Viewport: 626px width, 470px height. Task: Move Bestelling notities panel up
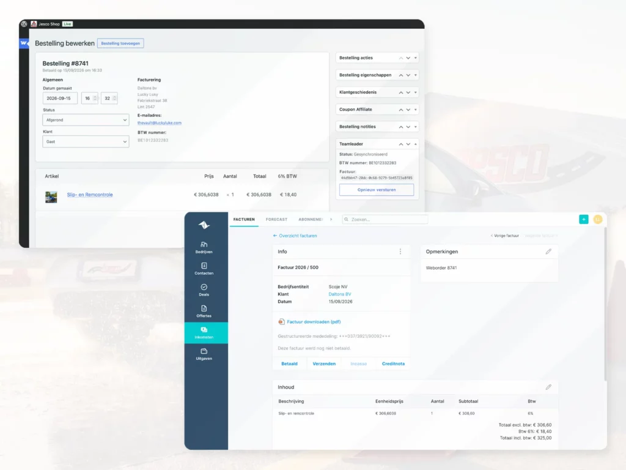[401, 127]
